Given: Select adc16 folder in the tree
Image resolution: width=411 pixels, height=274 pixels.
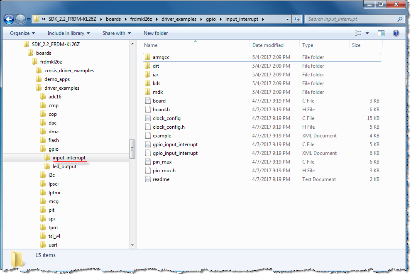Looking at the screenshot, I should [x=55, y=97].
